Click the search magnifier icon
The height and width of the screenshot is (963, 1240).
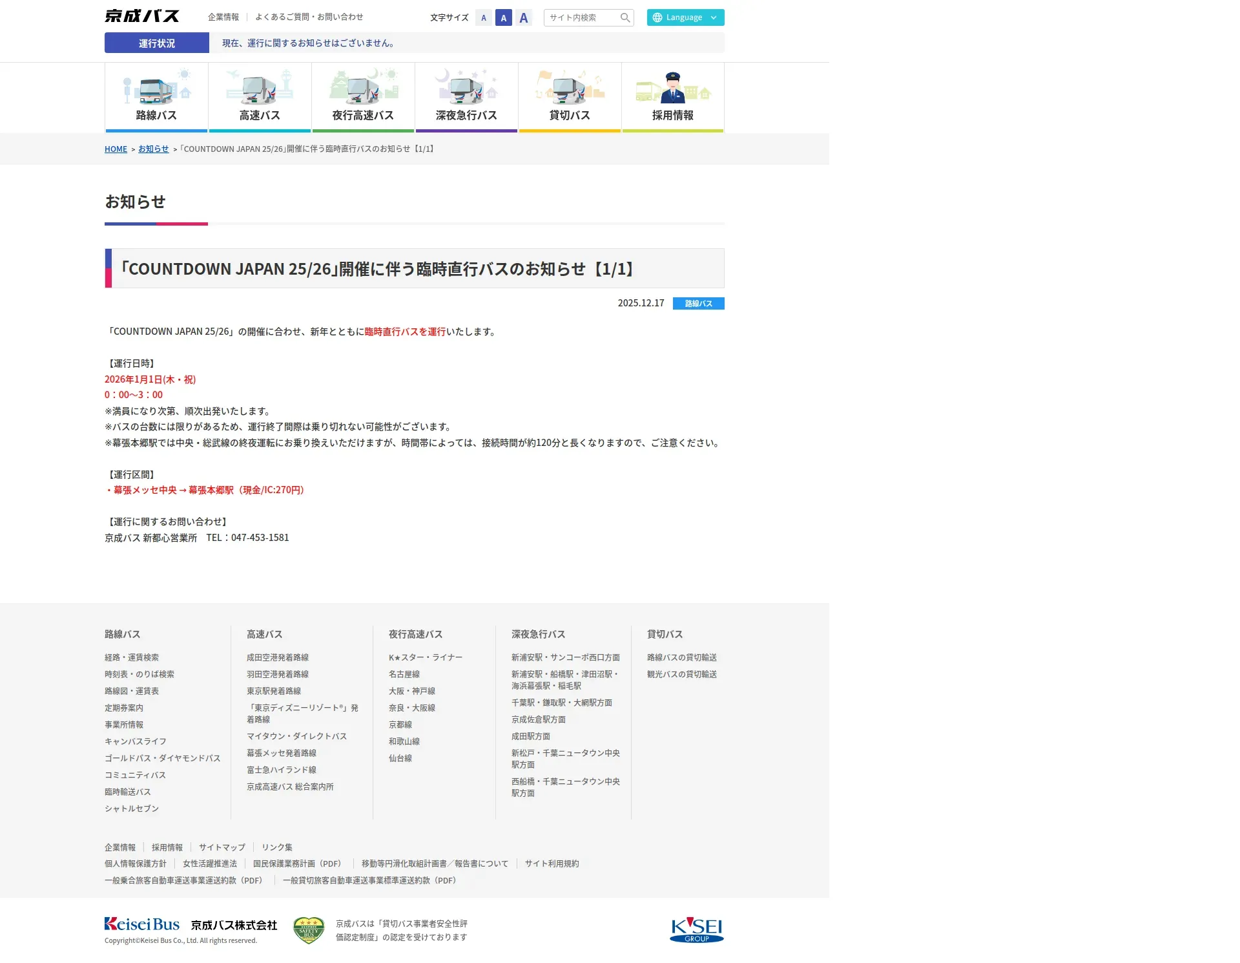click(625, 18)
